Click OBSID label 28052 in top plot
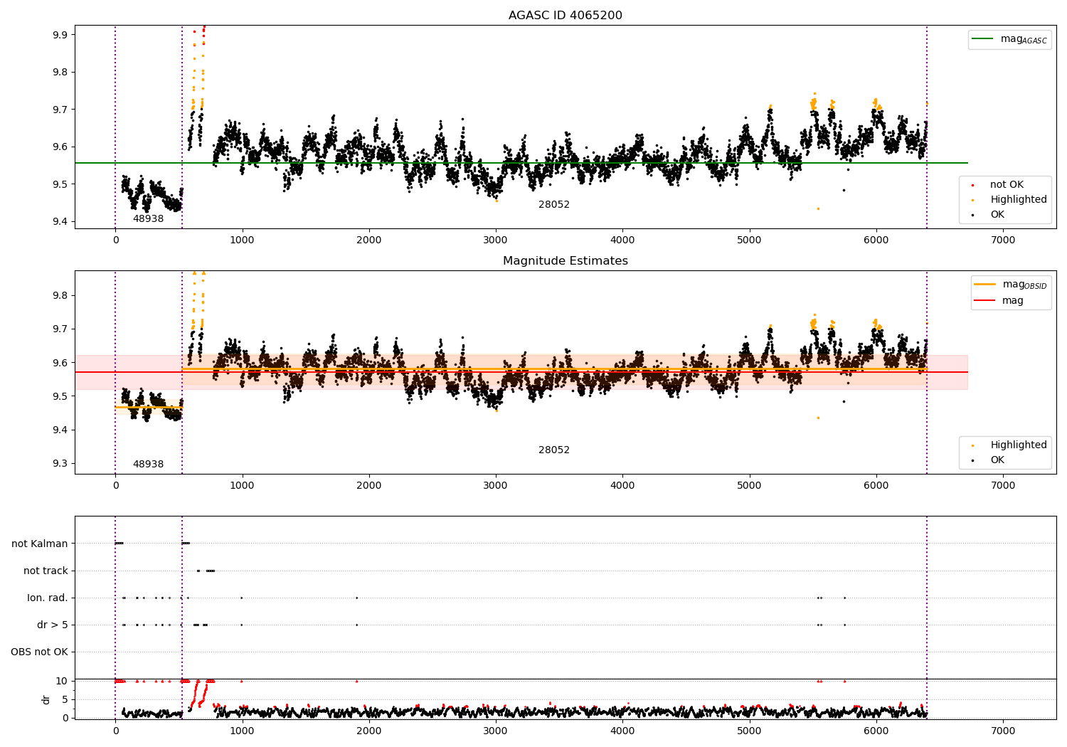 553,205
